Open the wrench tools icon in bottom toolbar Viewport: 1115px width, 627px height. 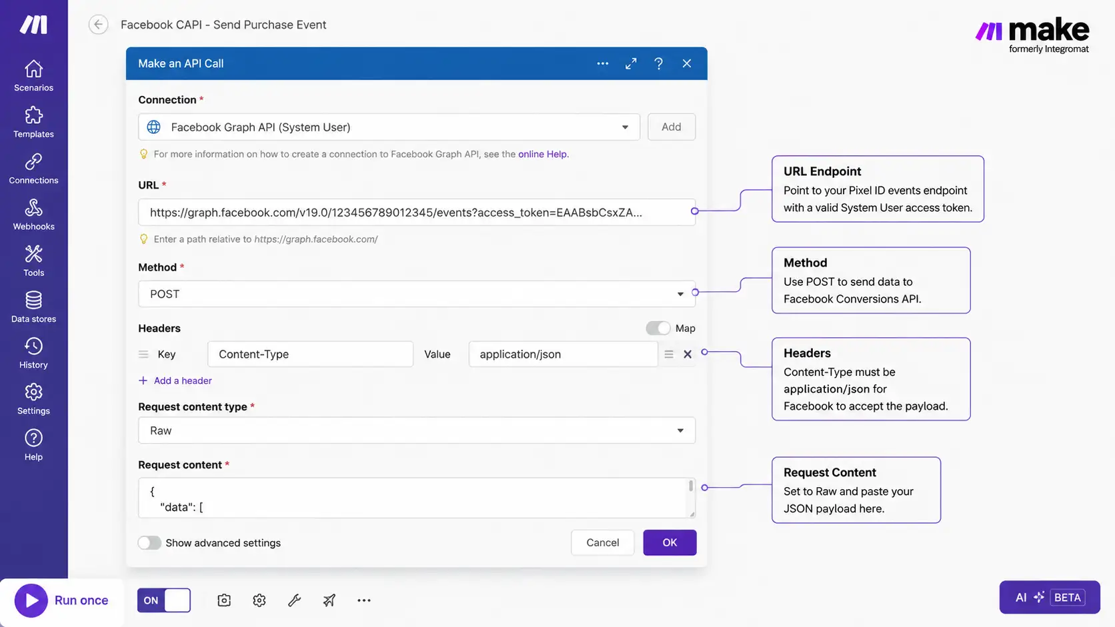[x=294, y=600]
